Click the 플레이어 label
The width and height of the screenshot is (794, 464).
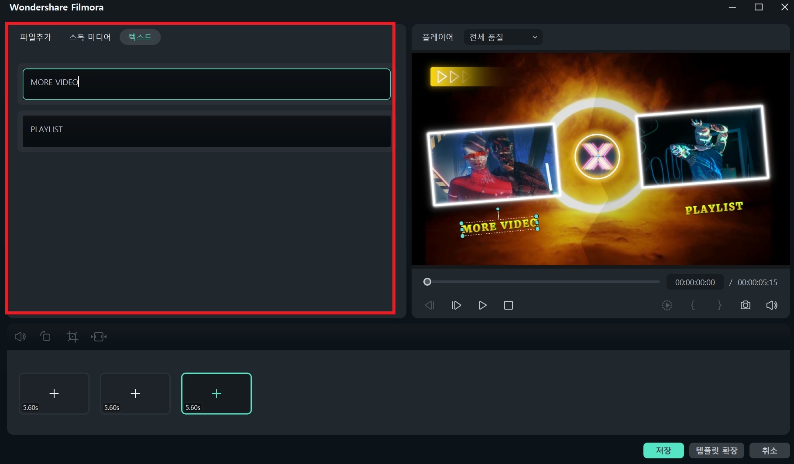click(x=437, y=37)
